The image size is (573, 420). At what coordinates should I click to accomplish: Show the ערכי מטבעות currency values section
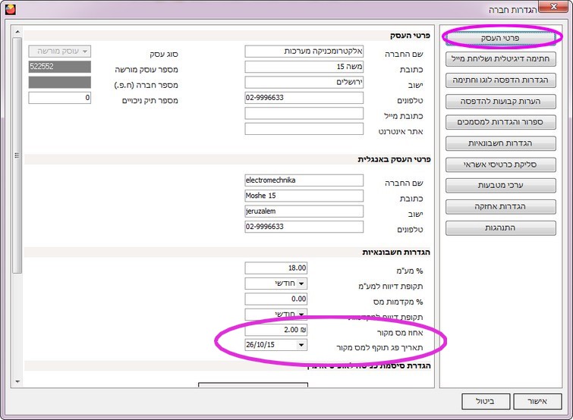click(x=499, y=185)
